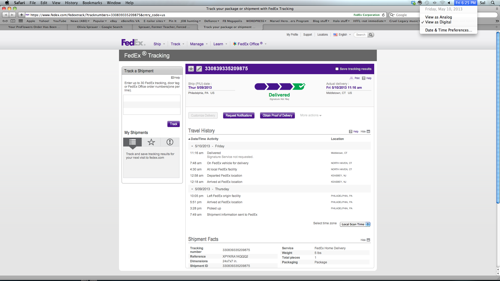Screen dimensions: 500x281
Task: Enable Save tracking results checkbox
Action: pos(337,69)
